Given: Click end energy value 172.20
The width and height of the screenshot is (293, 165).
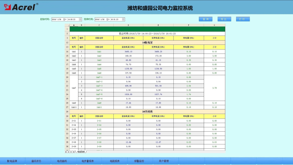Looking at the screenshot, I should (x=158, y=56).
